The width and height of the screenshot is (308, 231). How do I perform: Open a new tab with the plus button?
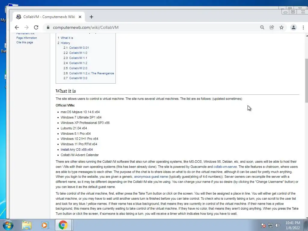coord(91,17)
